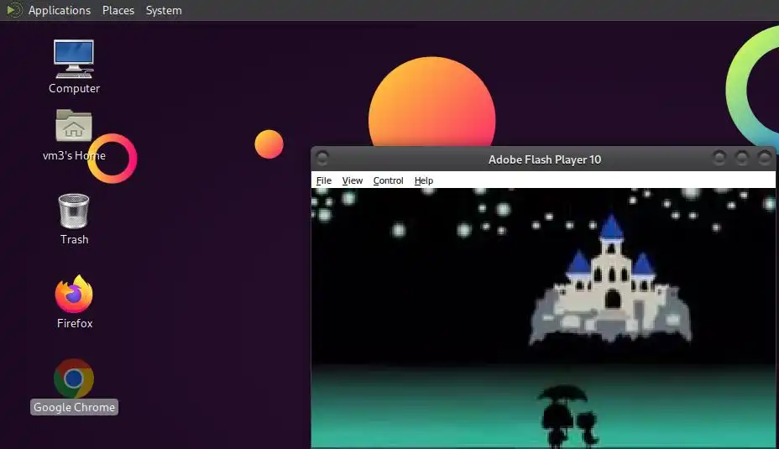779x449 pixels.
Task: Select the Firefox icon label text
Action: click(75, 323)
